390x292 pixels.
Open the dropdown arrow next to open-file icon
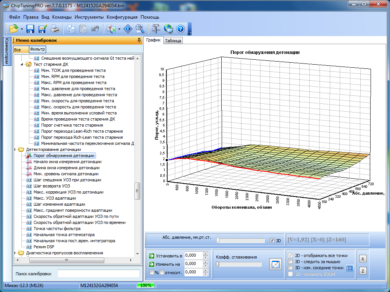[x=22, y=29]
